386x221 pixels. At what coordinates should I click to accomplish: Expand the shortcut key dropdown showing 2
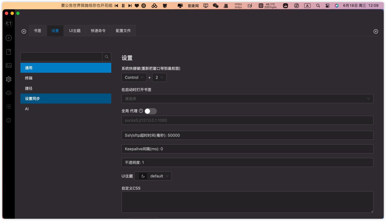coord(159,78)
